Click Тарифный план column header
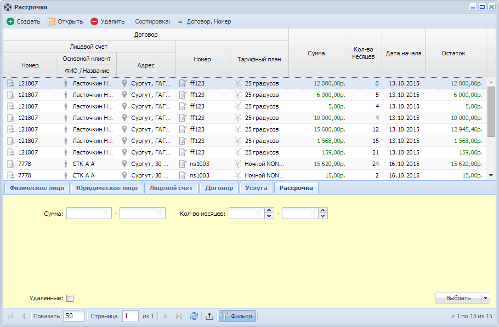The width and height of the screenshot is (499, 327). point(259,59)
